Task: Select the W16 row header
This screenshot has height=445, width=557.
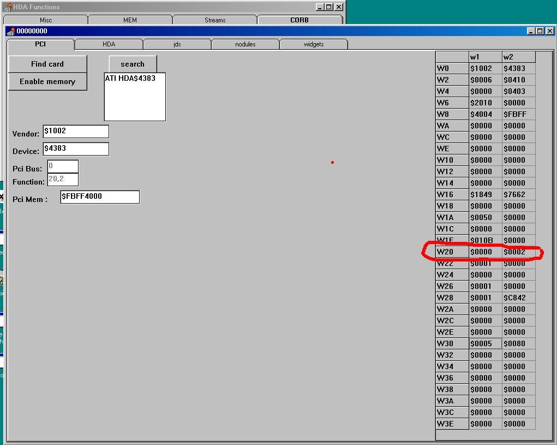Action: tap(452, 194)
